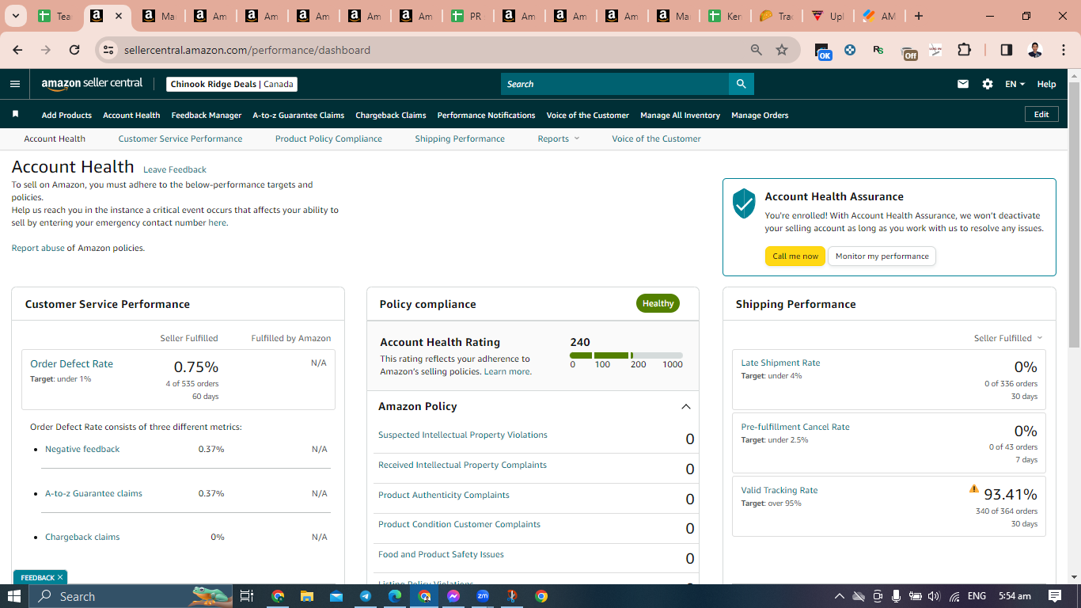
Task: Open the Seller Fulfilled dropdown in Shipping Performance
Action: (1008, 338)
